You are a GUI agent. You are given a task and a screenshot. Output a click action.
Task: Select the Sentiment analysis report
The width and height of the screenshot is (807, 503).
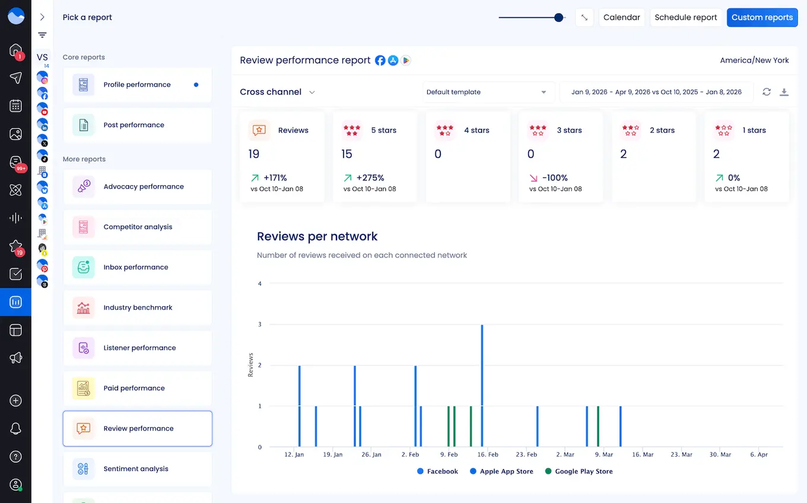pyautogui.click(x=137, y=469)
